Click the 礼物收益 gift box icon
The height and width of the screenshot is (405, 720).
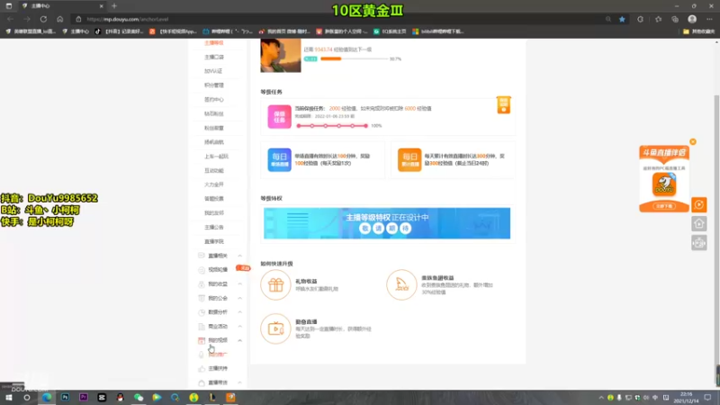coord(275,284)
